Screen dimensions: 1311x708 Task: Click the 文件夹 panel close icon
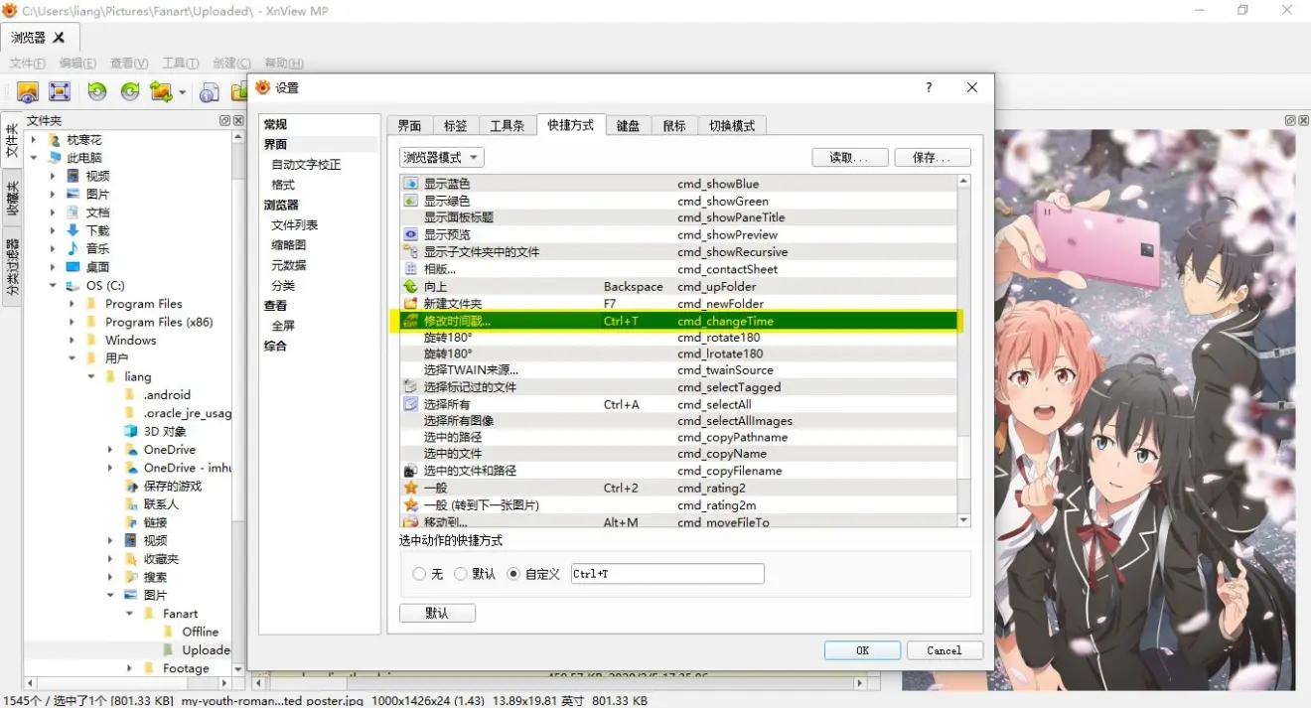[x=237, y=120]
